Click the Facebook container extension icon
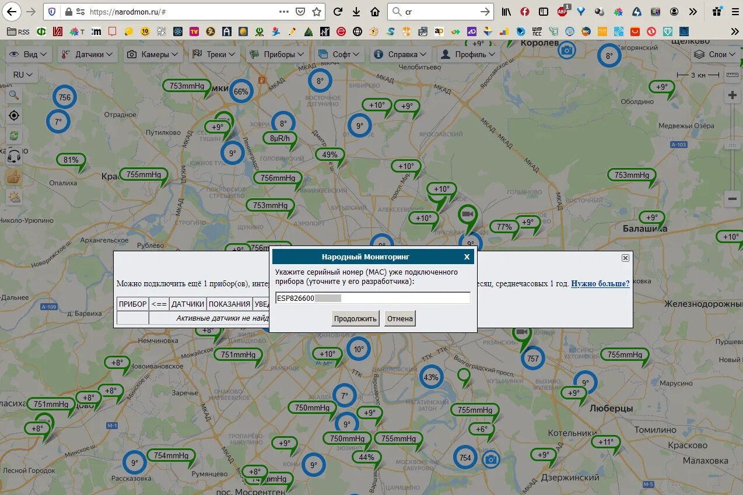The width and height of the screenshot is (743, 495). point(525,12)
